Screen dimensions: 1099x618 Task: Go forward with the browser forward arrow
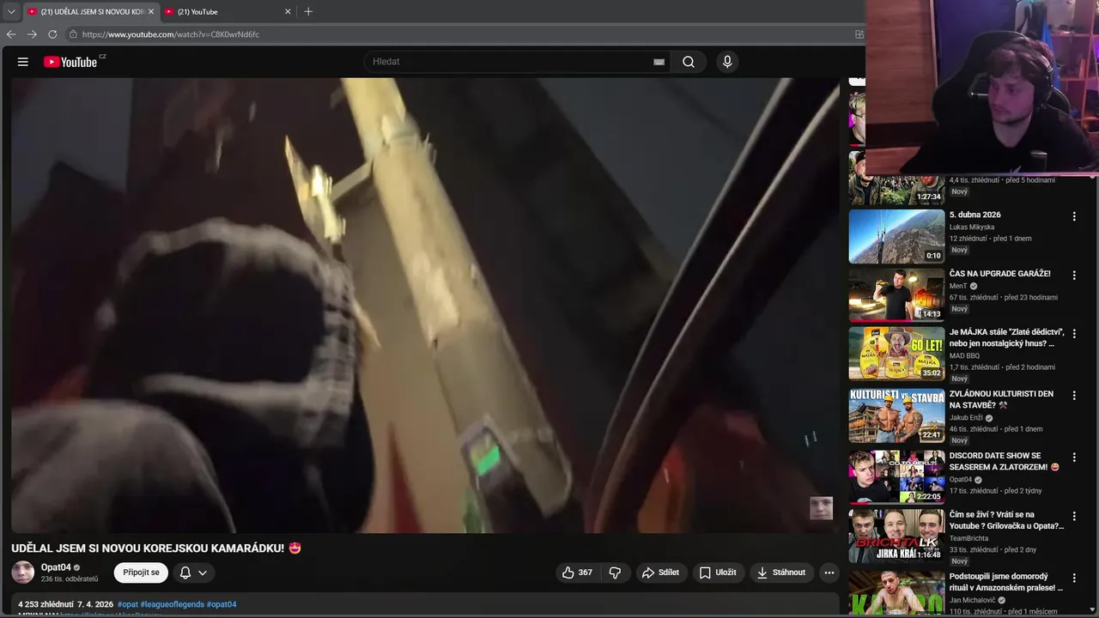32,34
